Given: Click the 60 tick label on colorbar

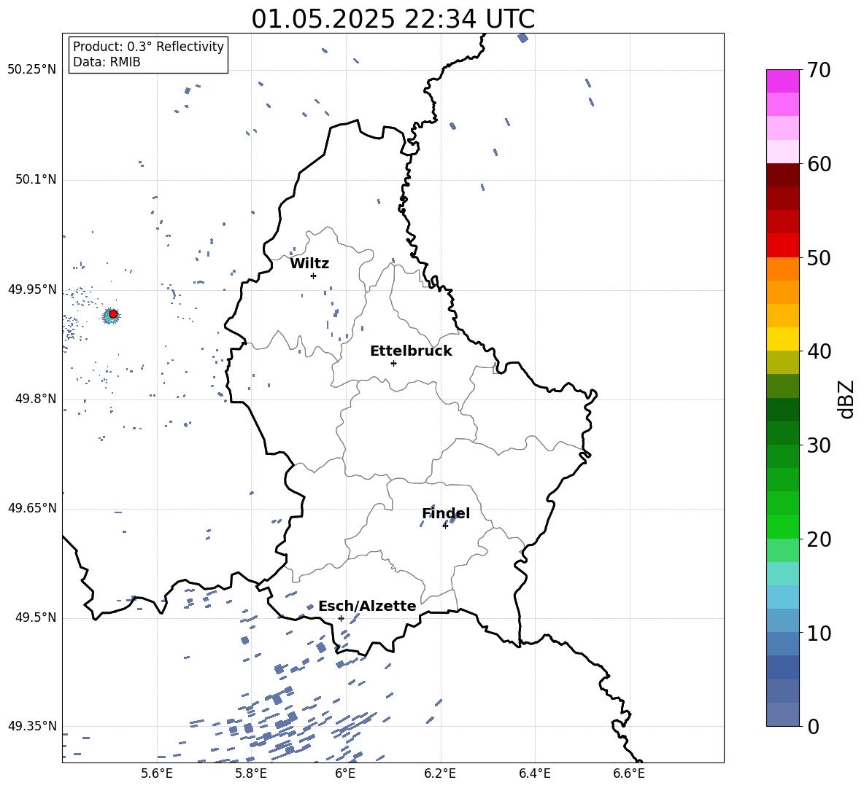Looking at the screenshot, I should tap(818, 164).
